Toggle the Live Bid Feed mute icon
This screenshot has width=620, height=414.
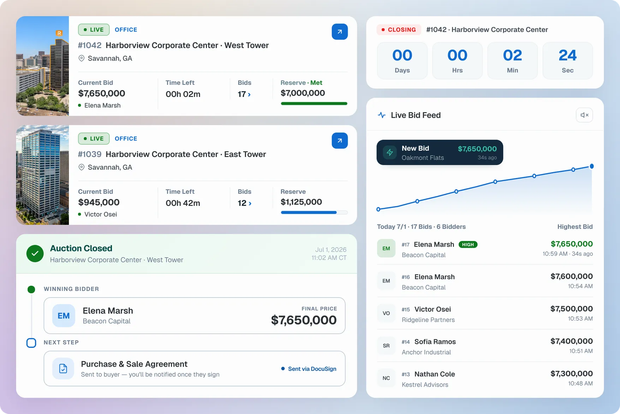tap(584, 115)
